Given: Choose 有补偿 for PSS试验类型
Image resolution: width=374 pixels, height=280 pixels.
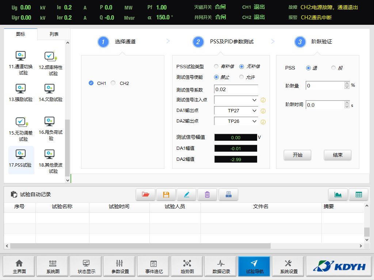Looking at the screenshot, I should (216, 66).
